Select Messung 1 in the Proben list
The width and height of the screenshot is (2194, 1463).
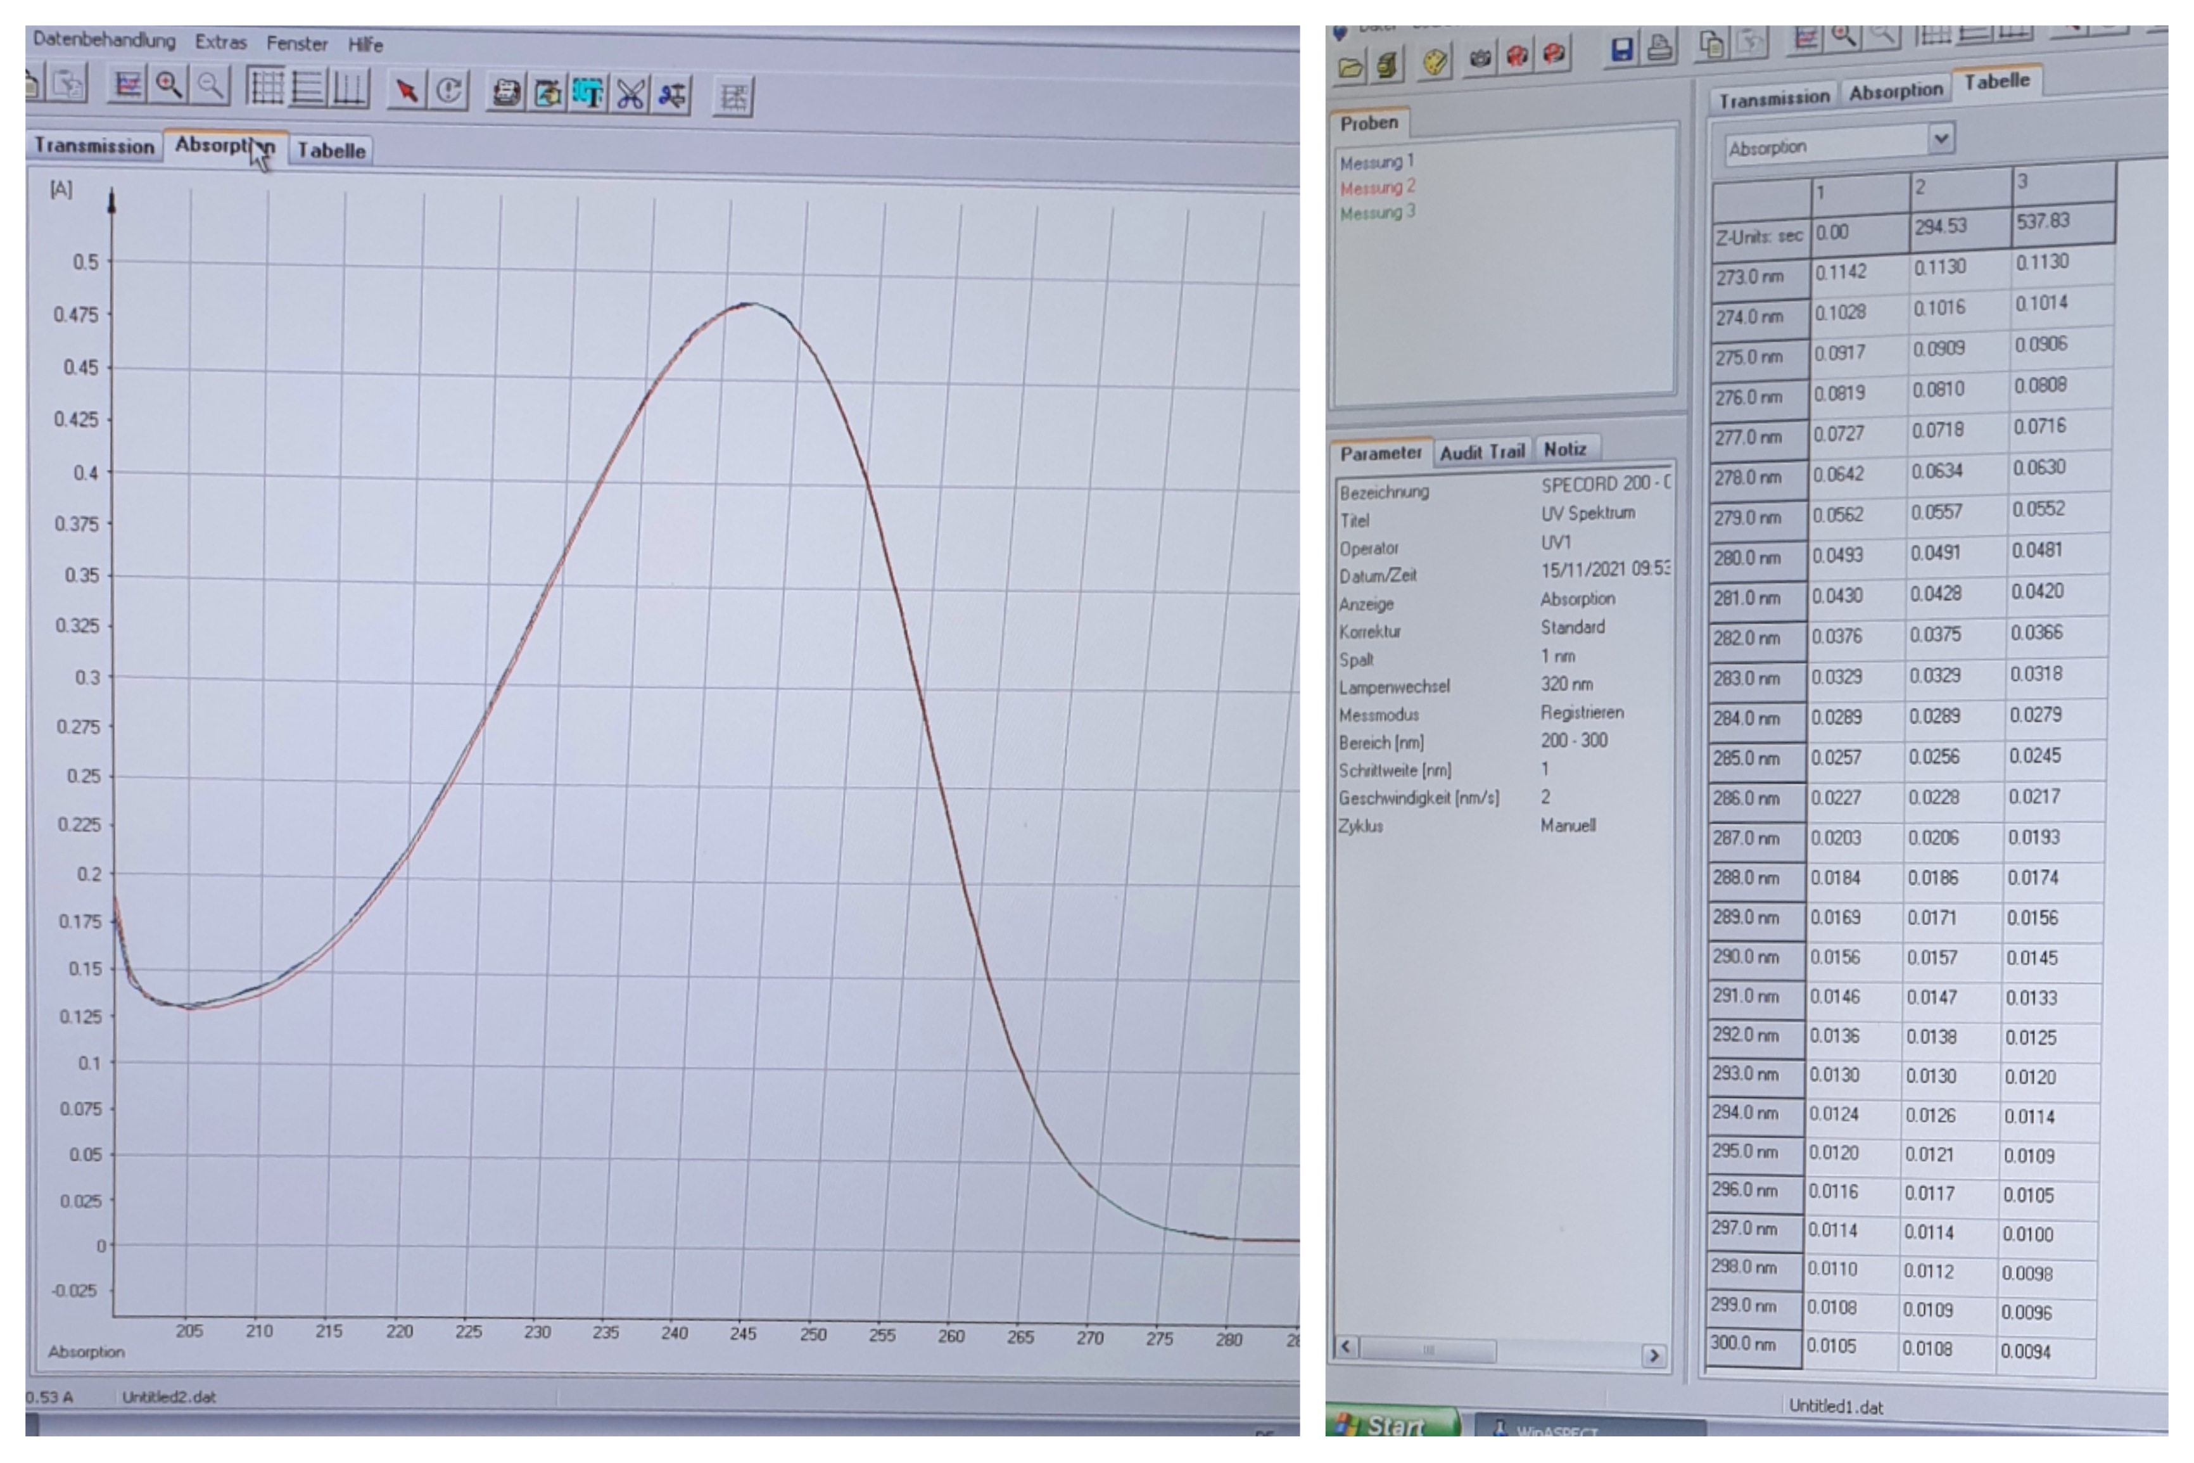tap(1377, 162)
